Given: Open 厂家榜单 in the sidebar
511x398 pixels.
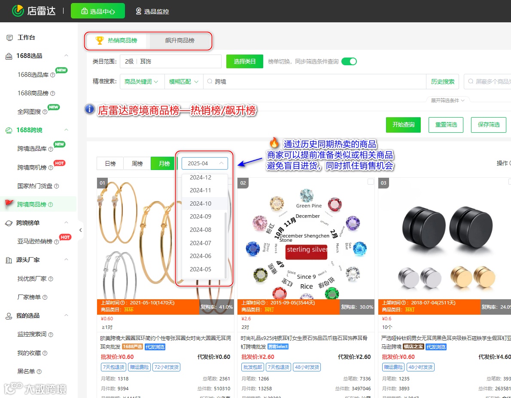Looking at the screenshot, I should point(29,297).
